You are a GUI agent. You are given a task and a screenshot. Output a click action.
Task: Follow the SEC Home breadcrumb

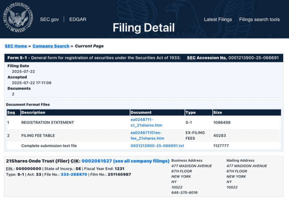click(16, 46)
